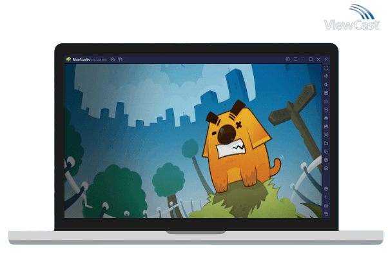Click the play-box icon in sidebar
The height and width of the screenshot is (267, 388).
coord(326,93)
